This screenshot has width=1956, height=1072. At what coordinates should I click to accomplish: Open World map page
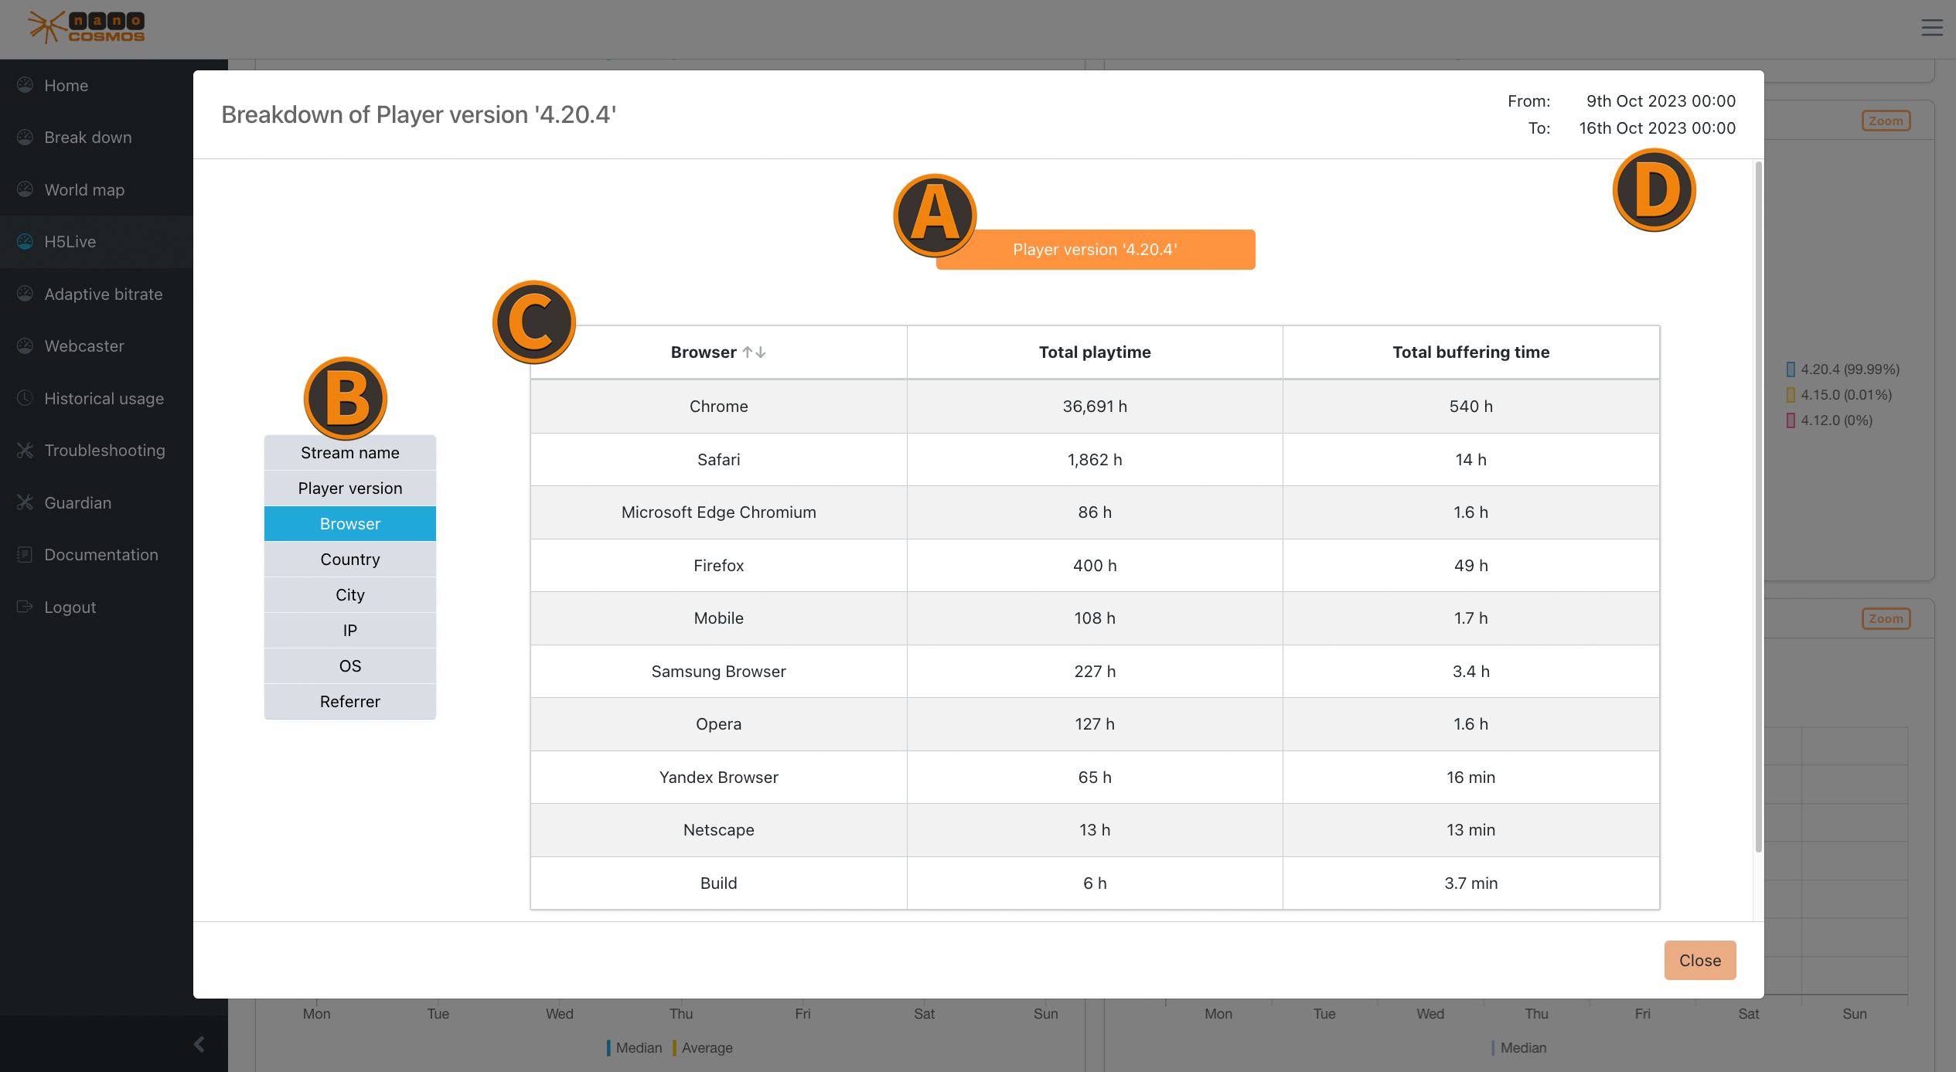point(84,189)
